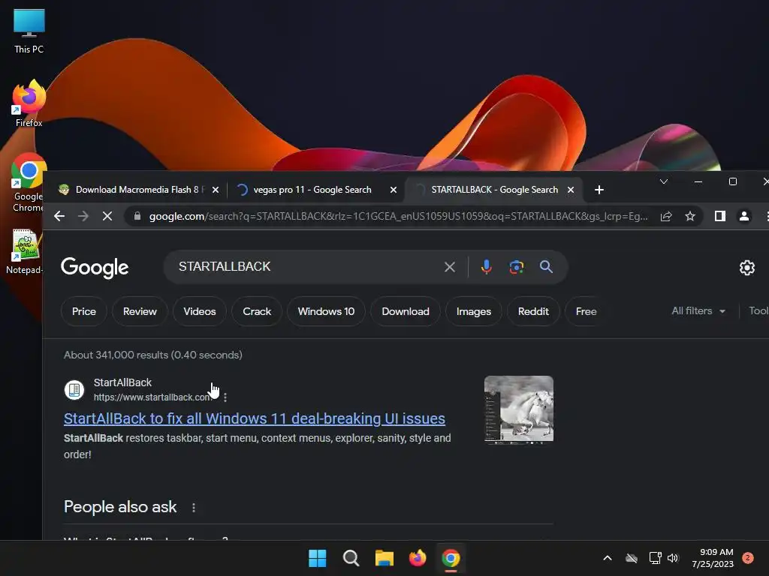This screenshot has height=576, width=769.
Task: View site information lock icon
Action: 137,216
